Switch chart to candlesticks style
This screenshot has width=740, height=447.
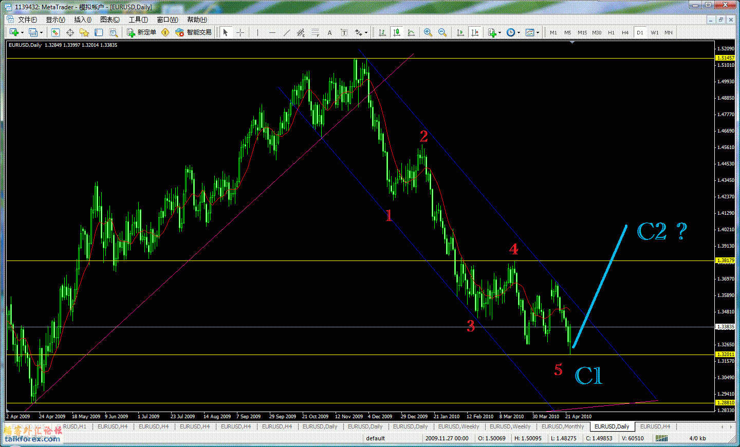(397, 32)
